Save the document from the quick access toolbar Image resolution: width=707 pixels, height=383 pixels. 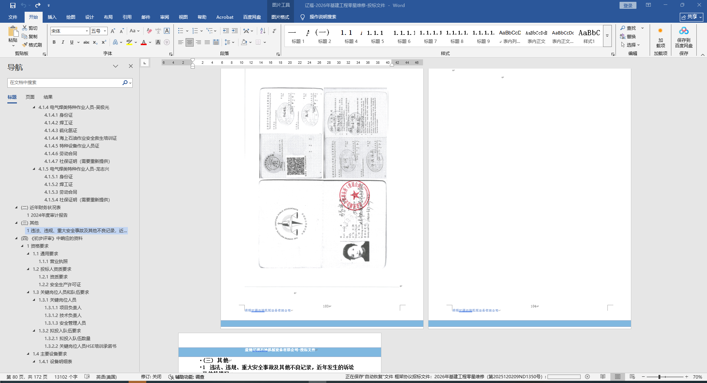pos(13,6)
